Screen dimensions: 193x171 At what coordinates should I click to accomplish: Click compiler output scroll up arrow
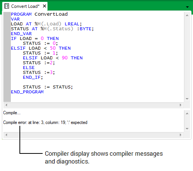coord(187,114)
